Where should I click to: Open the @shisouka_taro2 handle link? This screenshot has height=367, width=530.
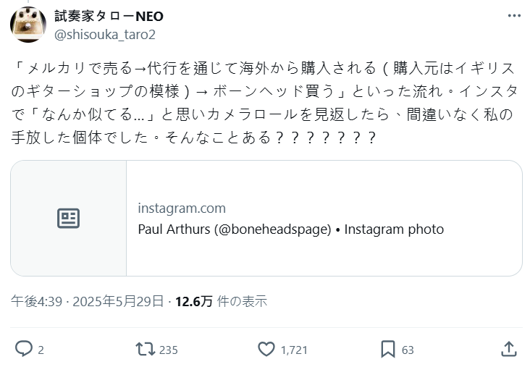(x=105, y=34)
